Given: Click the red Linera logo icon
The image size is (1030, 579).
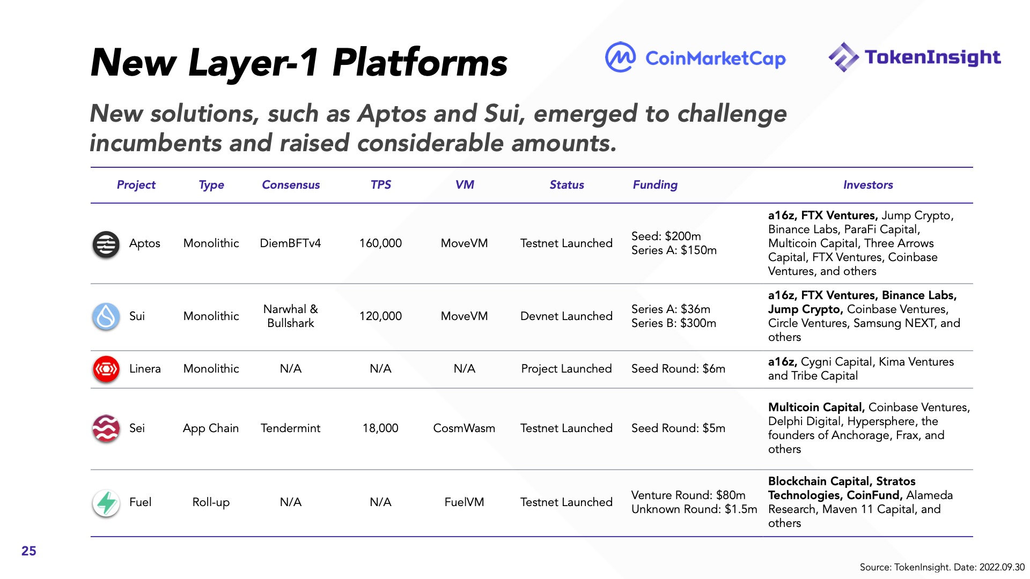Looking at the screenshot, I should 106,369.
